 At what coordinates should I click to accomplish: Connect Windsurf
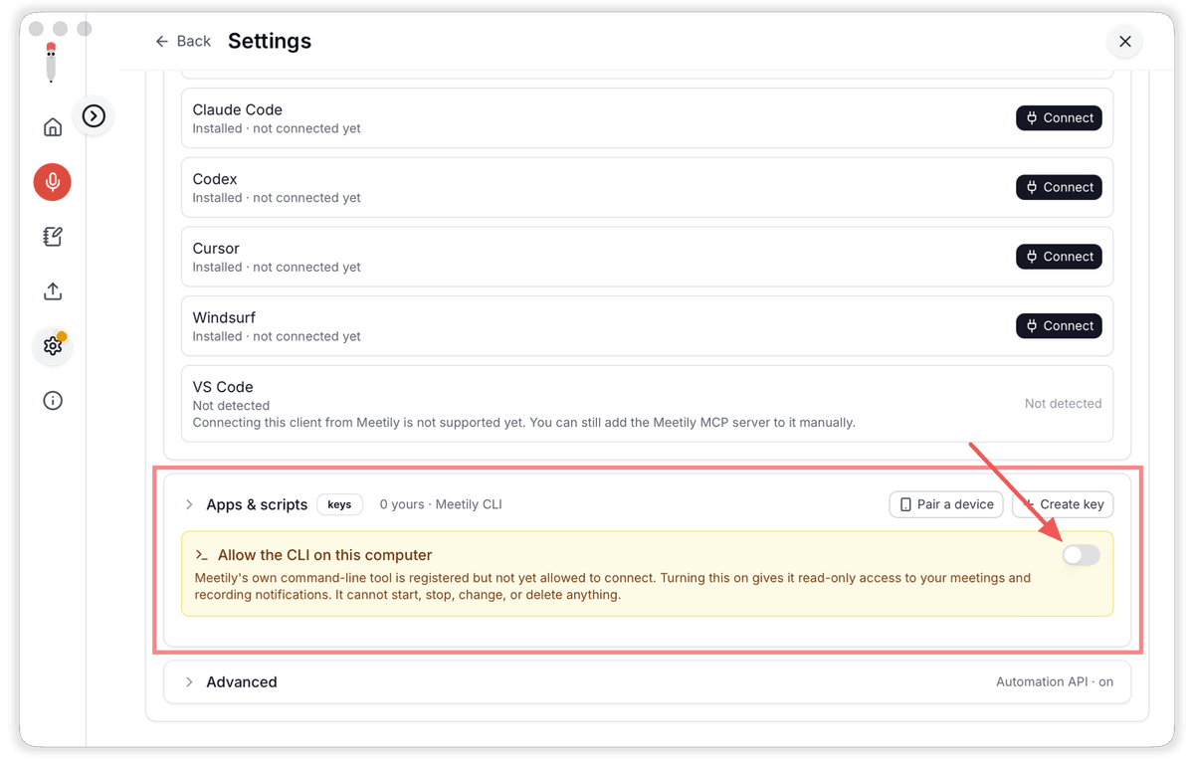pos(1059,325)
